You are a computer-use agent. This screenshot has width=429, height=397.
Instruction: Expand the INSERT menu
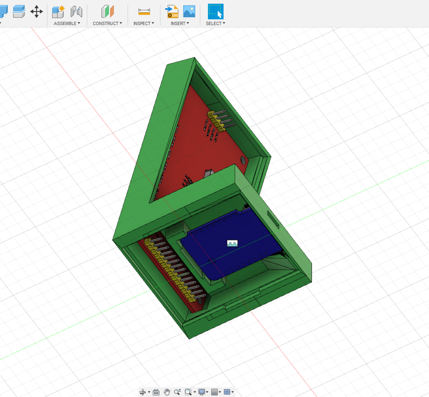180,23
